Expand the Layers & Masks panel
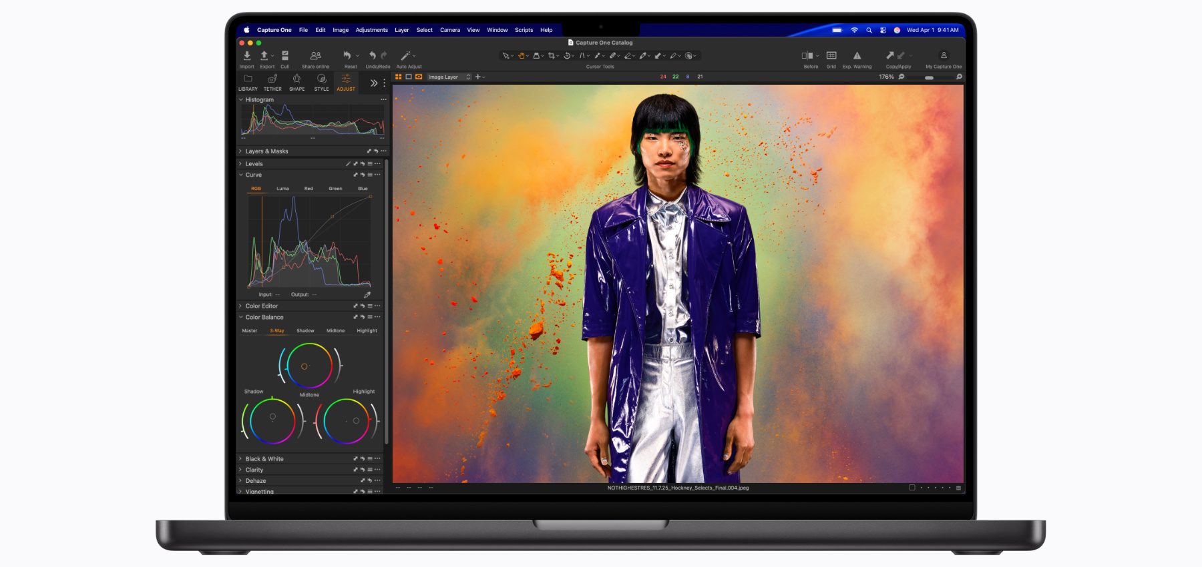1202x567 pixels. (x=266, y=151)
